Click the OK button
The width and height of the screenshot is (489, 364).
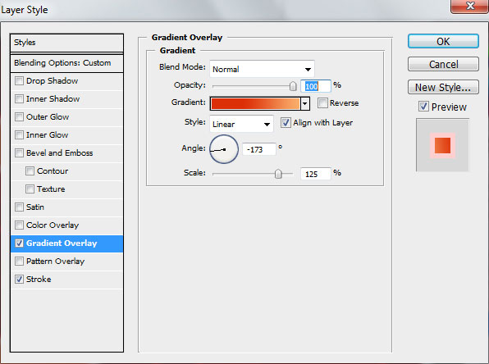tap(443, 41)
